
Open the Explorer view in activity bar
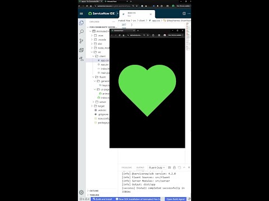(81, 23)
